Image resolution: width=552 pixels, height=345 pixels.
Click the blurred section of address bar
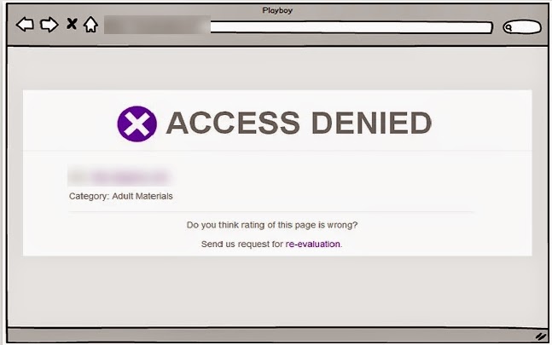click(x=157, y=25)
